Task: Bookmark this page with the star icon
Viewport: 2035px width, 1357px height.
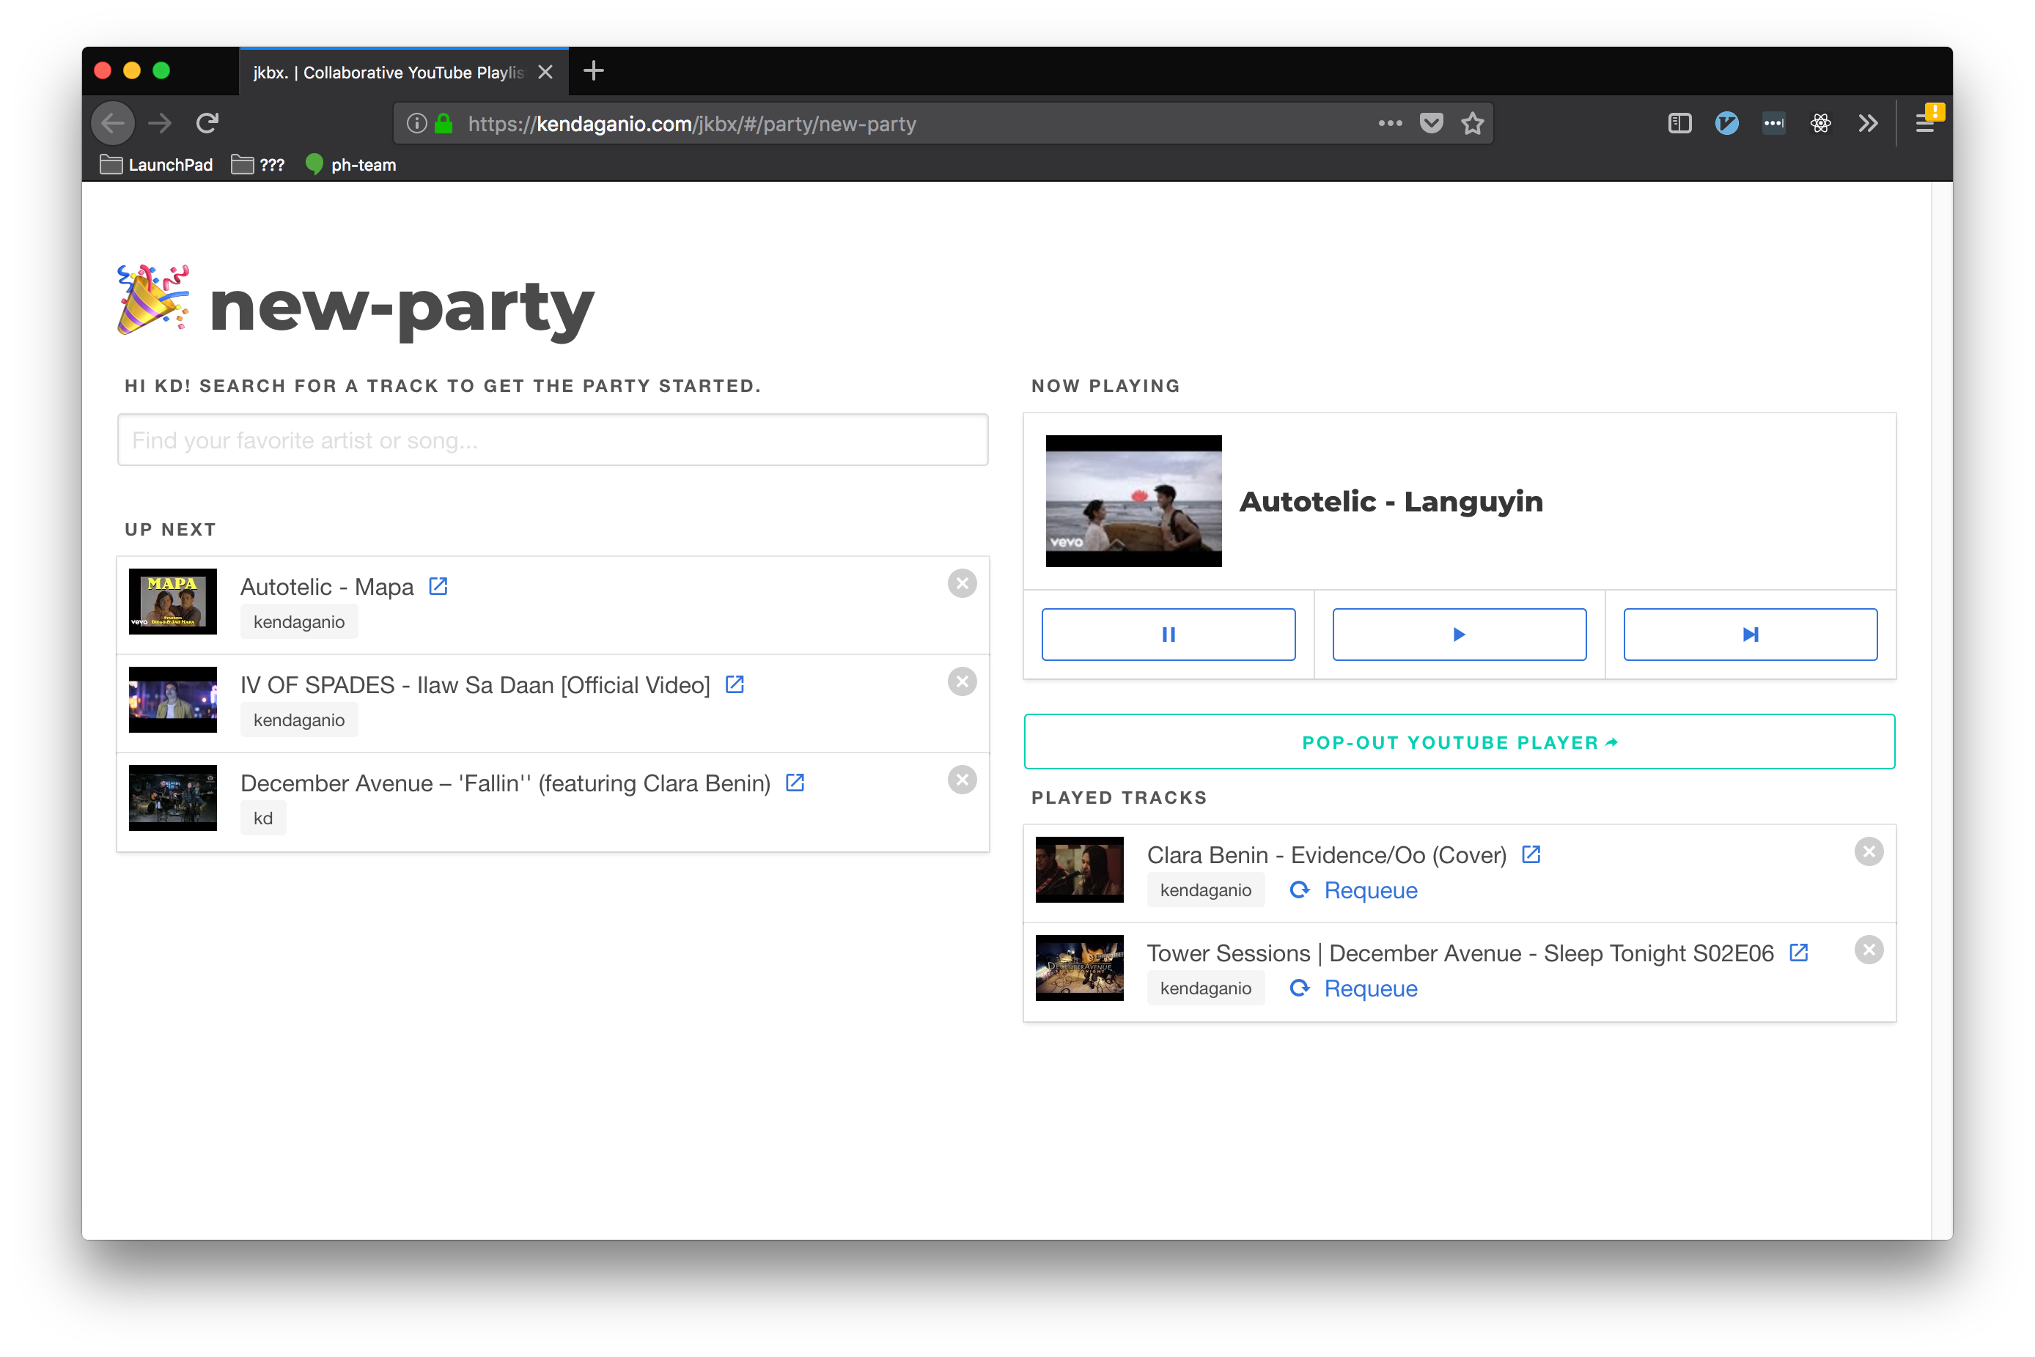Action: coord(1472,124)
